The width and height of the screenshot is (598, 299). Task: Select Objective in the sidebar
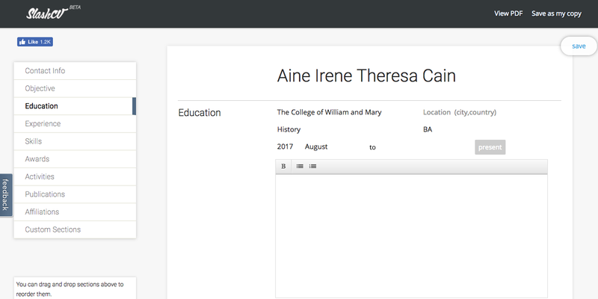(75, 88)
